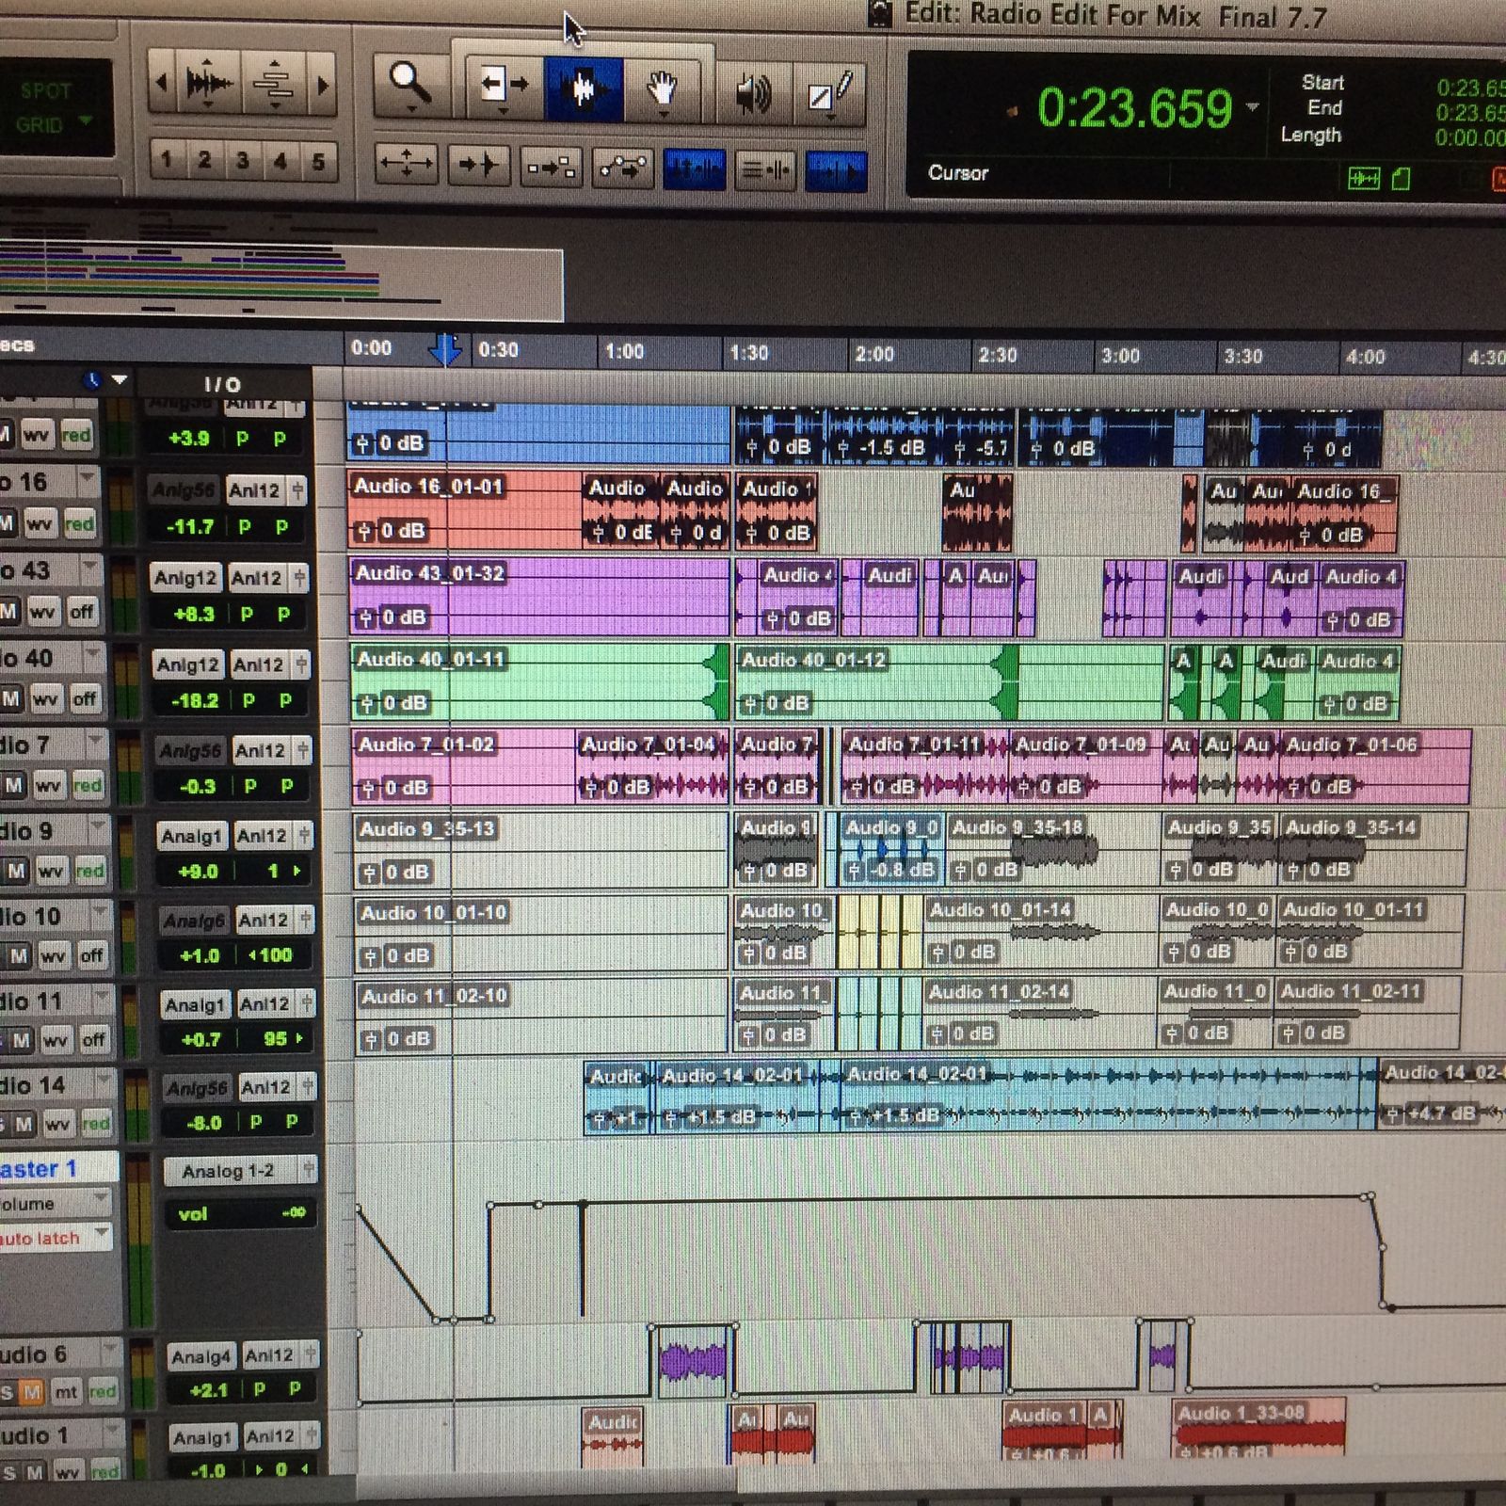Open the GRID edit mode dropdown arrow
Viewport: 1506px width, 1506px height.
point(87,122)
